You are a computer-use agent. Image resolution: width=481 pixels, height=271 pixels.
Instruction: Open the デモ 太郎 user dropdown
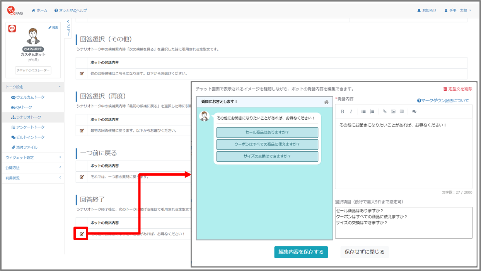pyautogui.click(x=458, y=10)
